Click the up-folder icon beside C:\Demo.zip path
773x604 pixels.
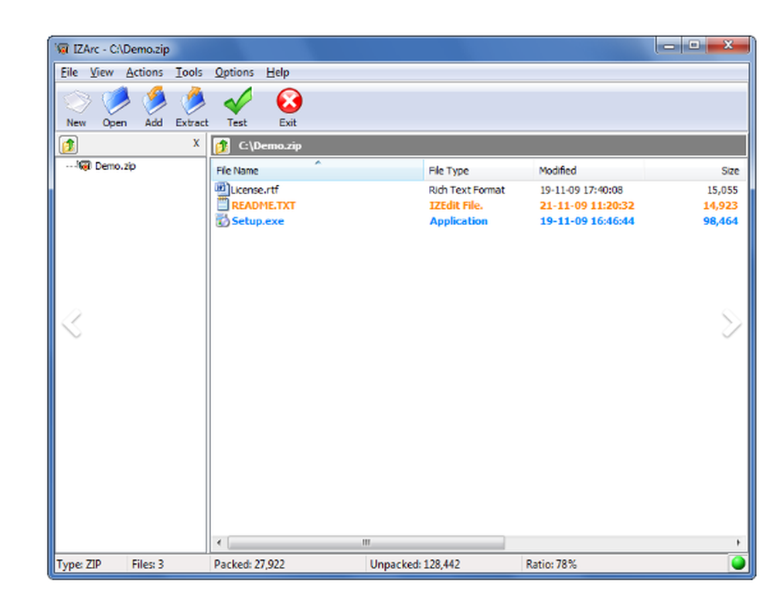223,145
